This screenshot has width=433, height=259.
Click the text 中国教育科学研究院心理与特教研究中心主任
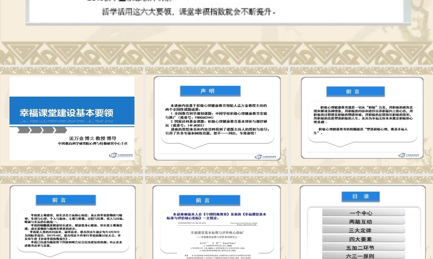tap(93, 143)
